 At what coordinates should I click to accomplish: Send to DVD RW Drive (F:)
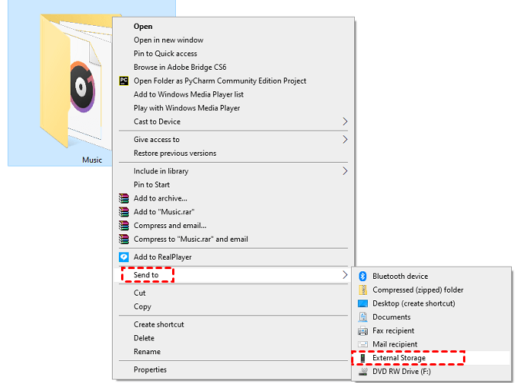pyautogui.click(x=432, y=372)
